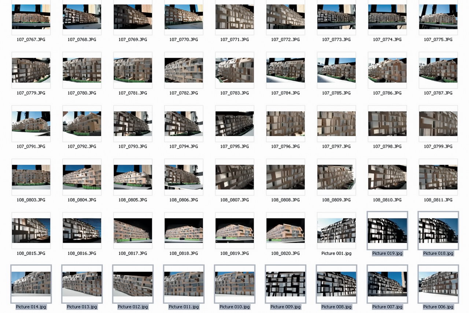Select the 108_0817.JPG thumbnail

point(133,231)
